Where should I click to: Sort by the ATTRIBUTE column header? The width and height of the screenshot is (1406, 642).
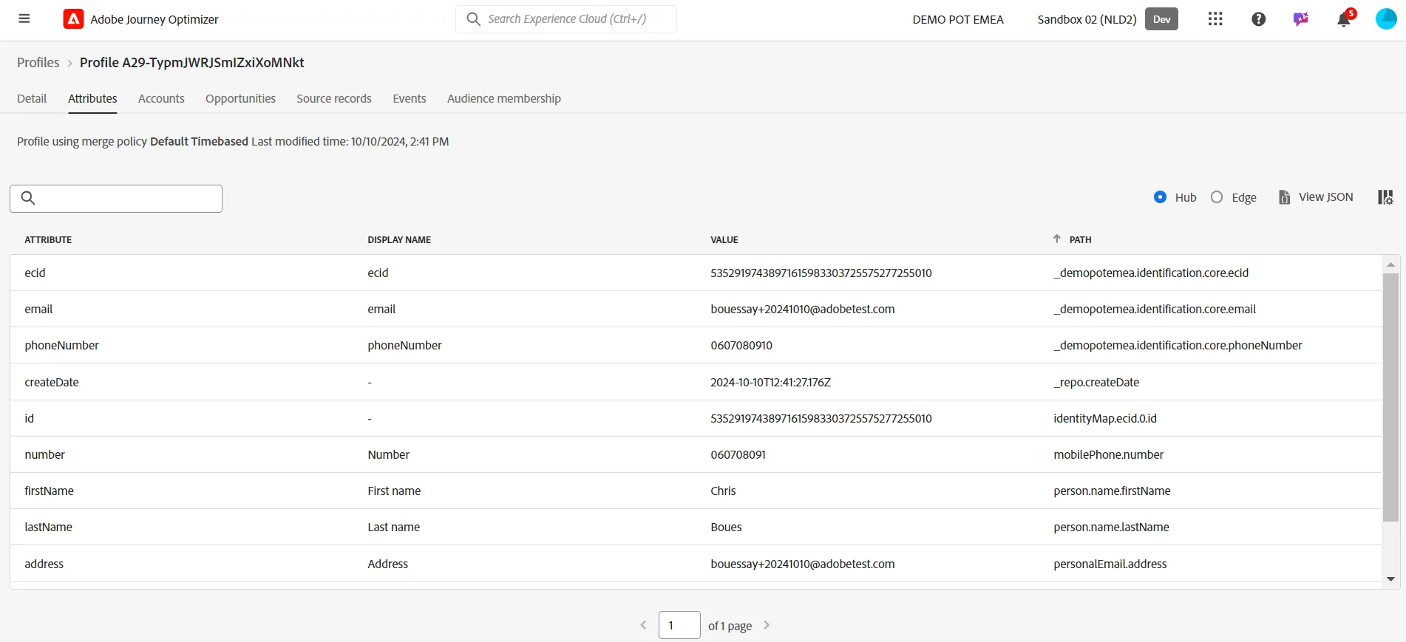click(x=48, y=240)
